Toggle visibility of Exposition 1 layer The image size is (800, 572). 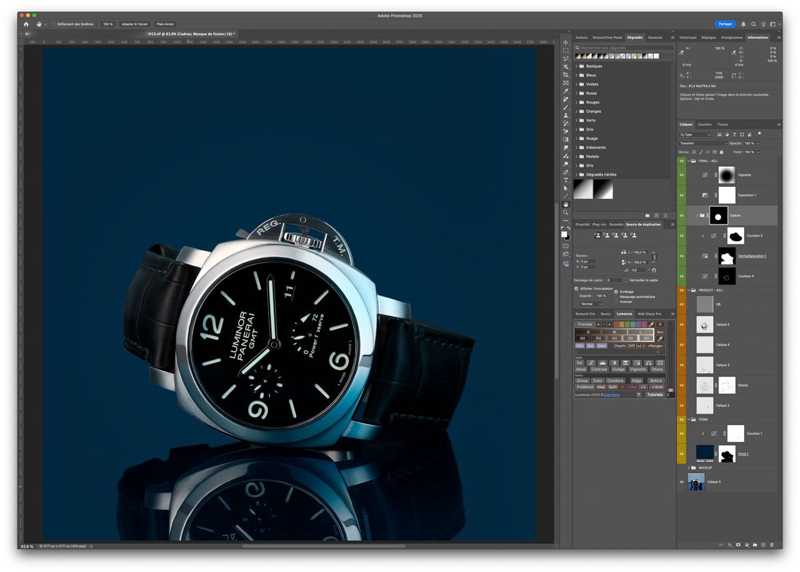click(681, 195)
